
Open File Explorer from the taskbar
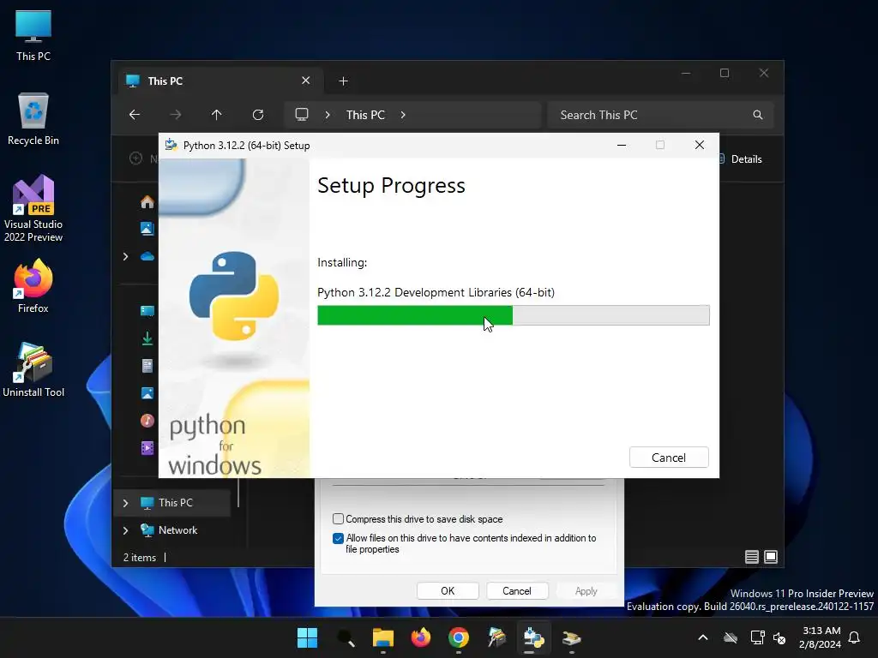[383, 637]
